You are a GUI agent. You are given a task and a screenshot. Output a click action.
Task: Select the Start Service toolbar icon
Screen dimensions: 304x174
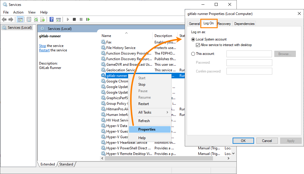(x=68, y=19)
